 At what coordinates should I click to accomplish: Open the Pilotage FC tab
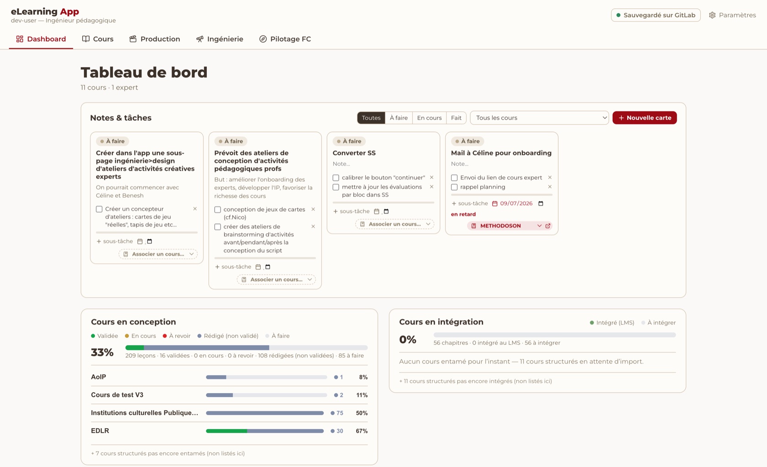(285, 39)
